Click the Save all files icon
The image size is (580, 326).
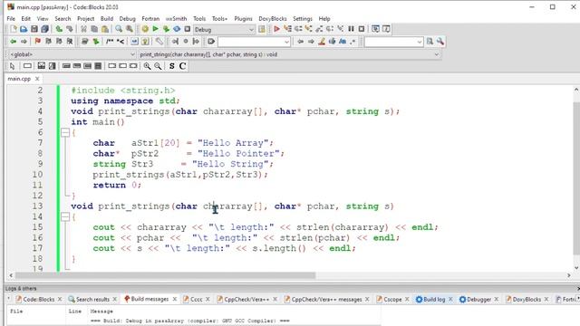pos(44,29)
